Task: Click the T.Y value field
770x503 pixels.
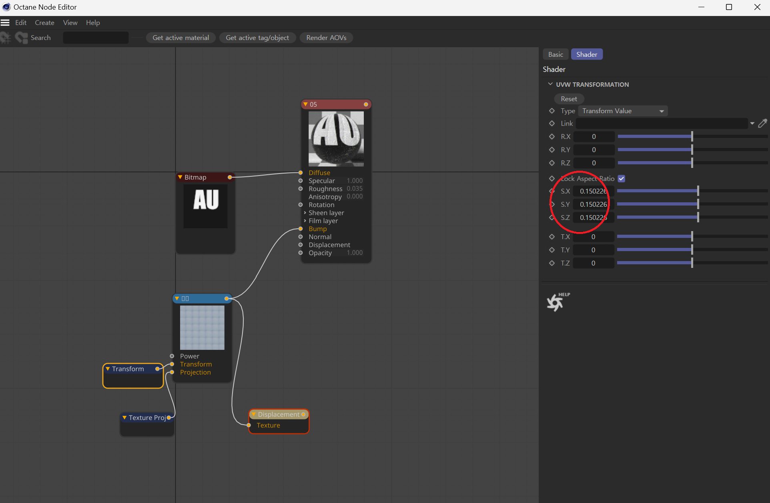Action: (x=594, y=250)
